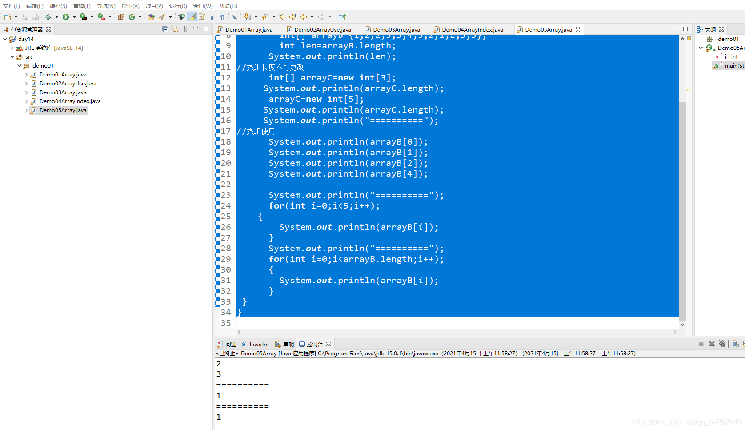Collapse the day14 project node
Image resolution: width=745 pixels, height=430 pixels.
pyautogui.click(x=5, y=39)
